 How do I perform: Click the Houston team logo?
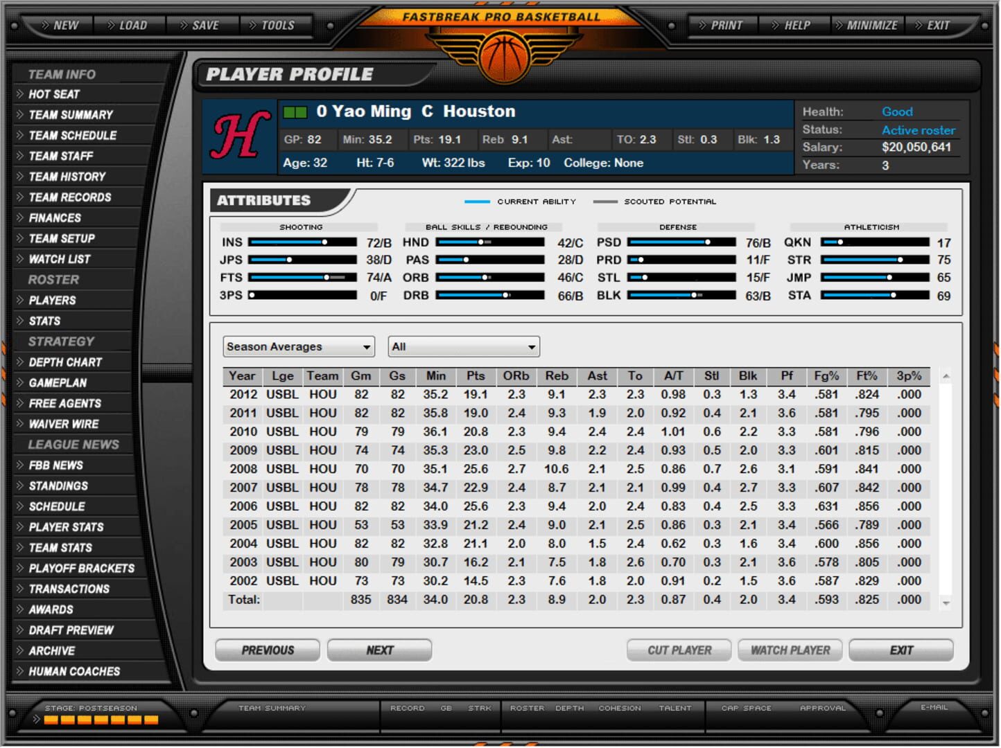pos(240,136)
